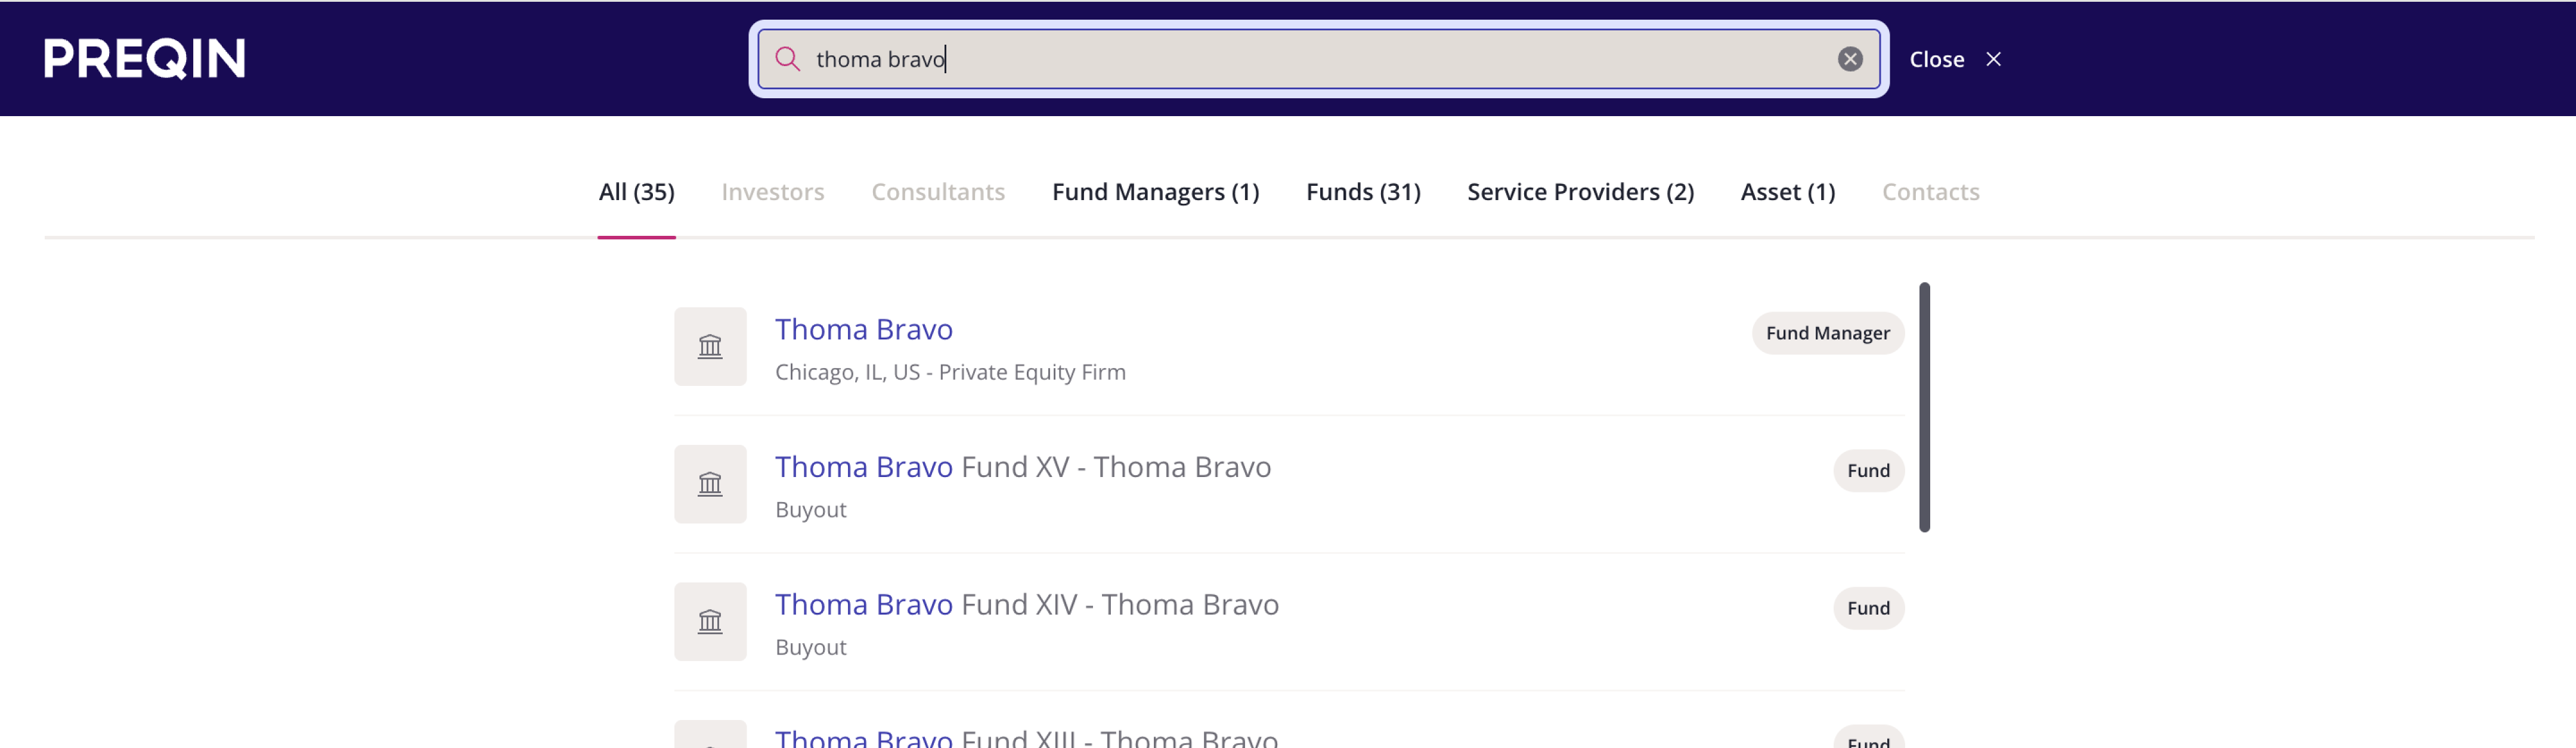Open the Thoma Bravo Fund XV result
Screen dimensions: 2576x748
point(1022,467)
